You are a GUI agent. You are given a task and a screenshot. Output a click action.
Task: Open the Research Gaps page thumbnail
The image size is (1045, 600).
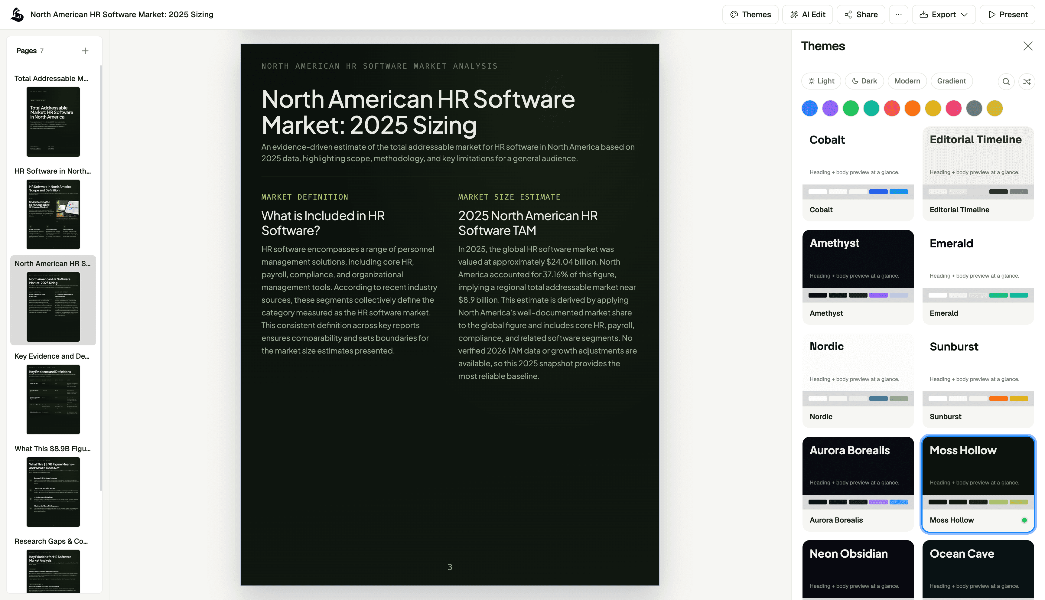tap(53, 571)
